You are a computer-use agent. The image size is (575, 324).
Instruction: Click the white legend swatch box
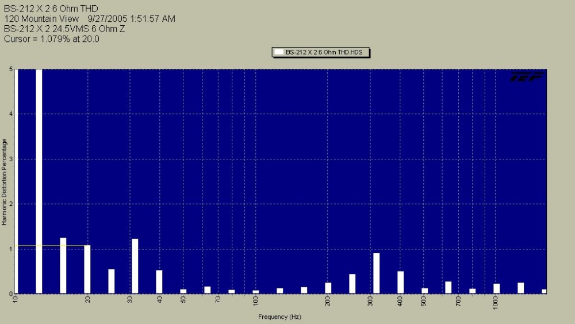pyautogui.click(x=279, y=52)
